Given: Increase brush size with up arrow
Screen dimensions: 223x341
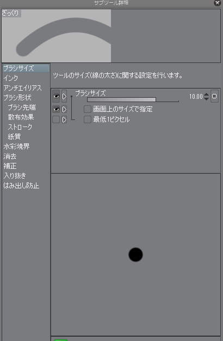Looking at the screenshot, I should coord(206,94).
